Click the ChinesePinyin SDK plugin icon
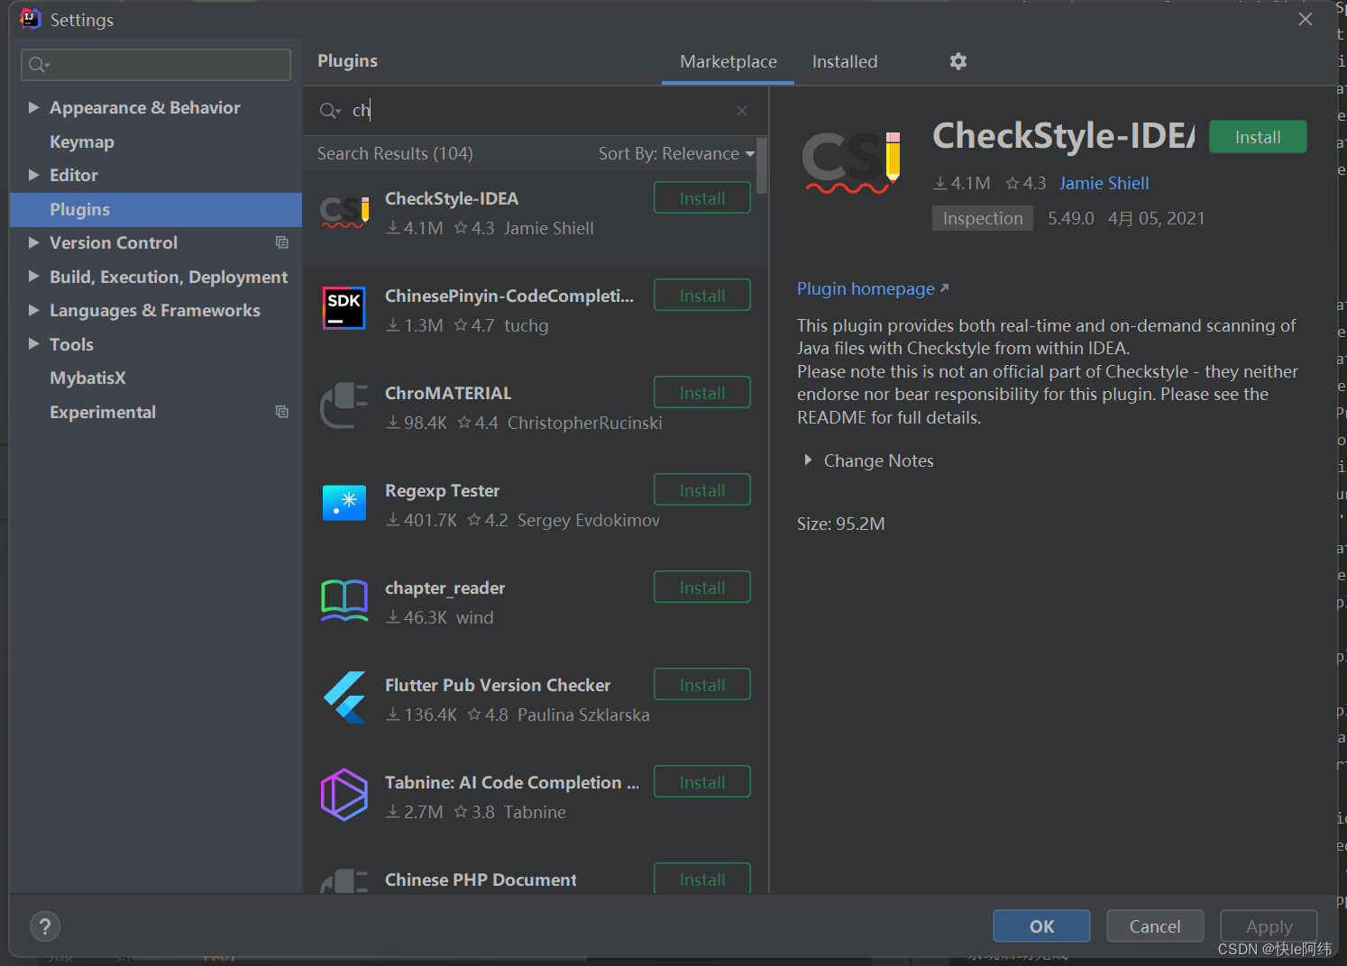Viewport: 1347px width, 966px height. [344, 308]
